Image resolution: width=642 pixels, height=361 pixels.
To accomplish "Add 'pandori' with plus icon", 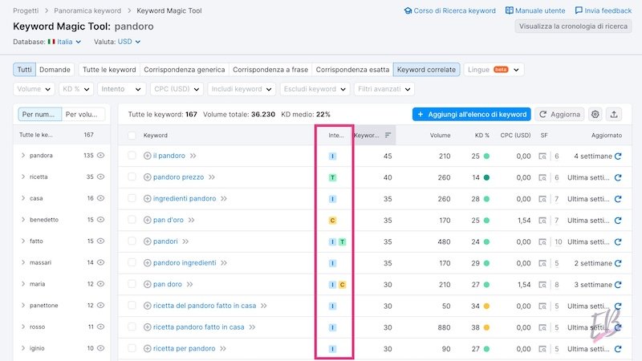I will [148, 241].
